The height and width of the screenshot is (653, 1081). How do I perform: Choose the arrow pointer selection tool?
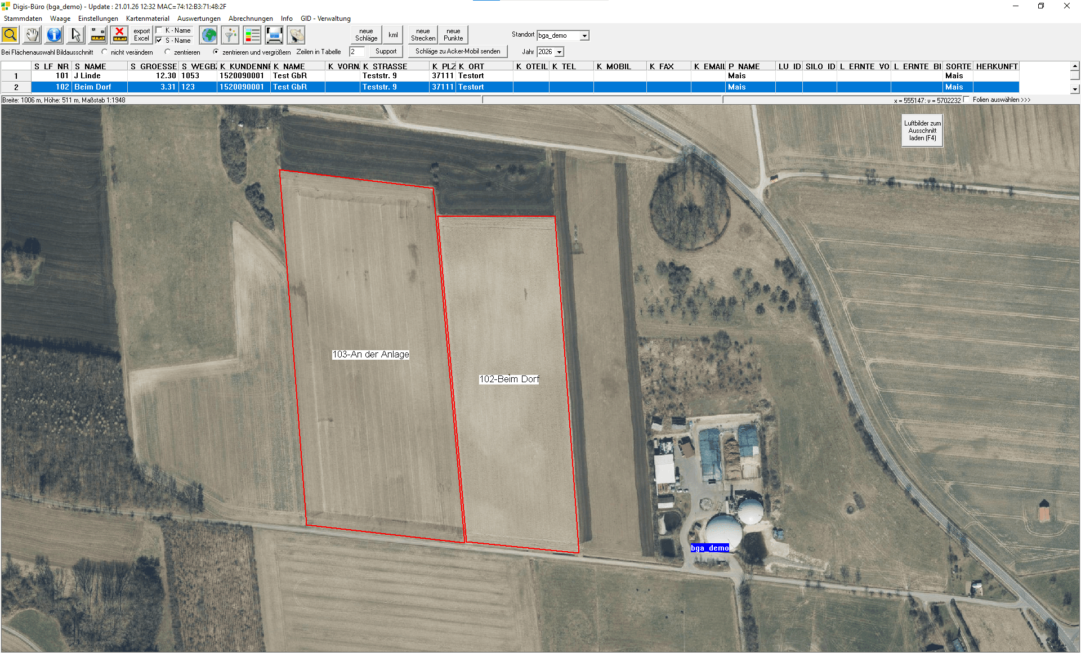pyautogui.click(x=76, y=35)
